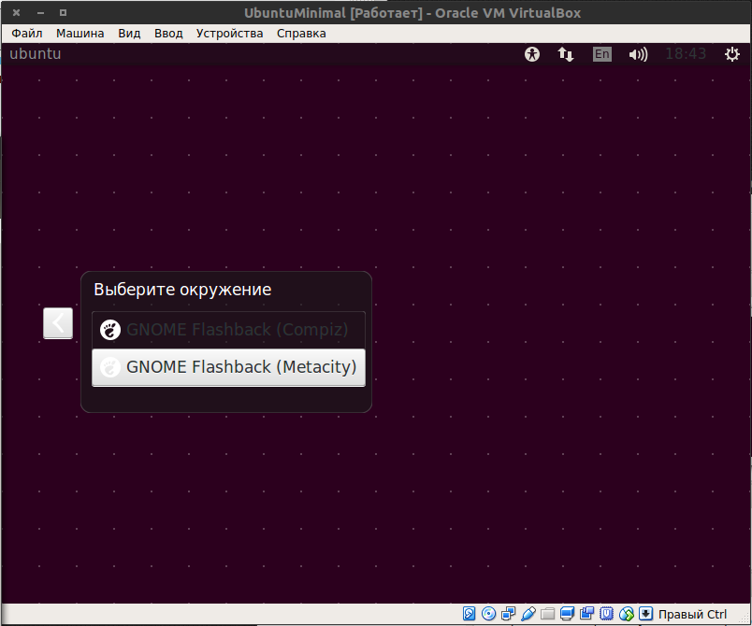Click the shared folders status icon
Screen dimensions: 752x626
coord(547,614)
